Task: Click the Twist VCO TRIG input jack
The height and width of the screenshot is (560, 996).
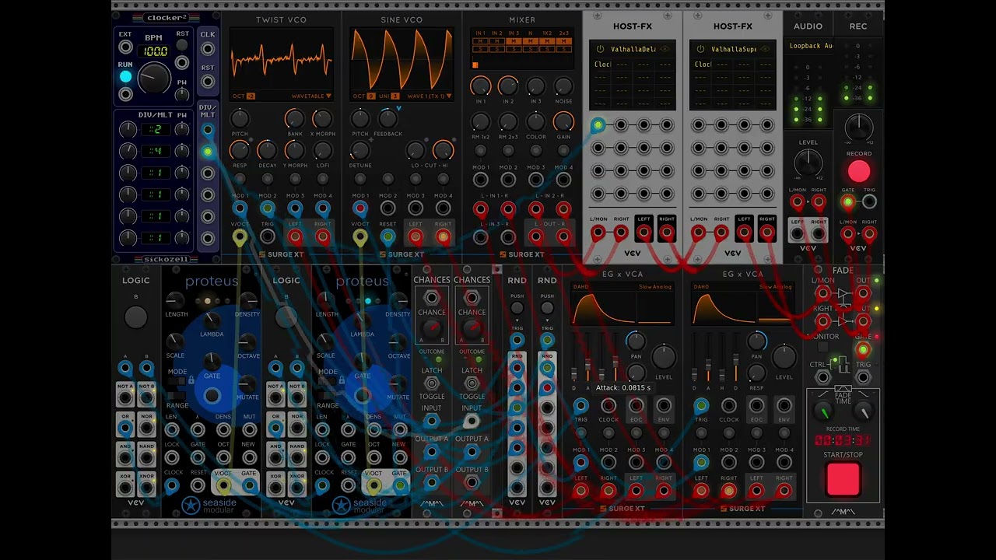Action: coord(267,236)
